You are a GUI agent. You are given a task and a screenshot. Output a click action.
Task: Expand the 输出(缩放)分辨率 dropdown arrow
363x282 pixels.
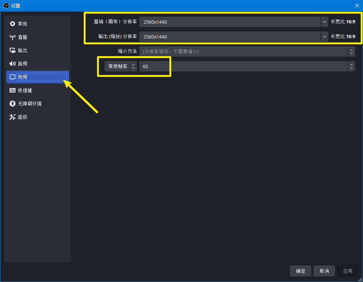point(324,37)
